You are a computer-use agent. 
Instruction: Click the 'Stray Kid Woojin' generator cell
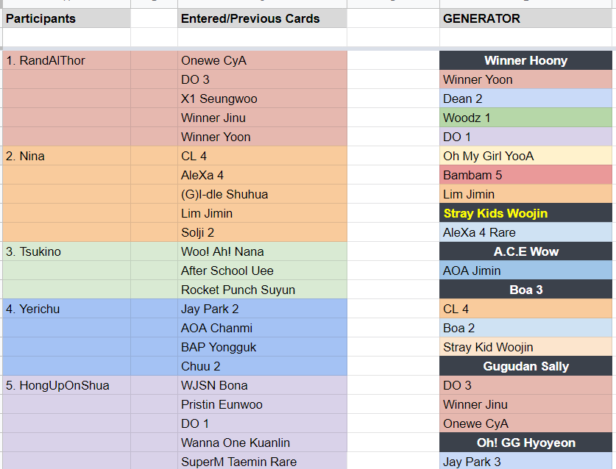(x=525, y=347)
